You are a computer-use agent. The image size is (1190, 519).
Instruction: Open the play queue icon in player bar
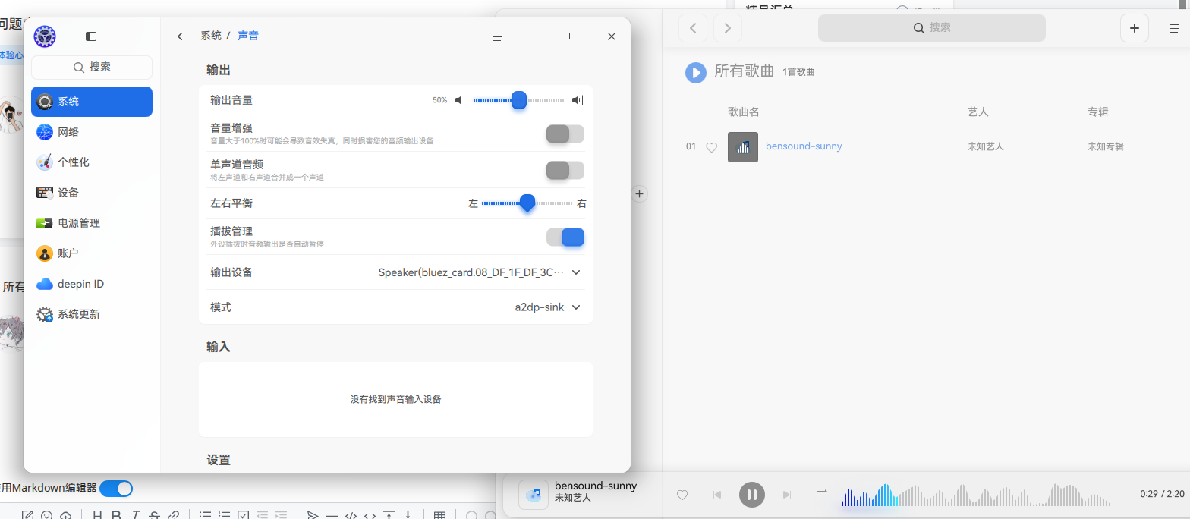[822, 495]
